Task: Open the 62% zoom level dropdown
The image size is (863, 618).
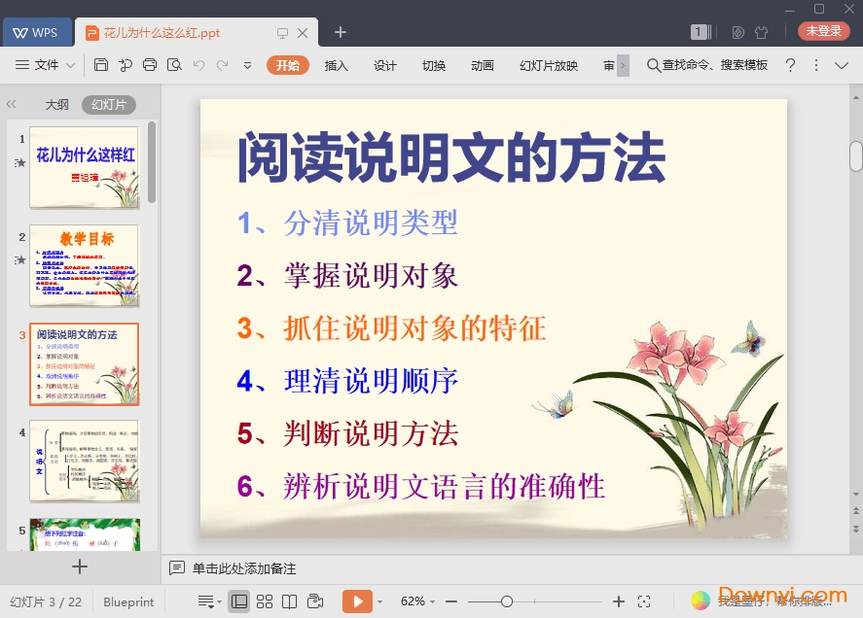Action: point(417,601)
